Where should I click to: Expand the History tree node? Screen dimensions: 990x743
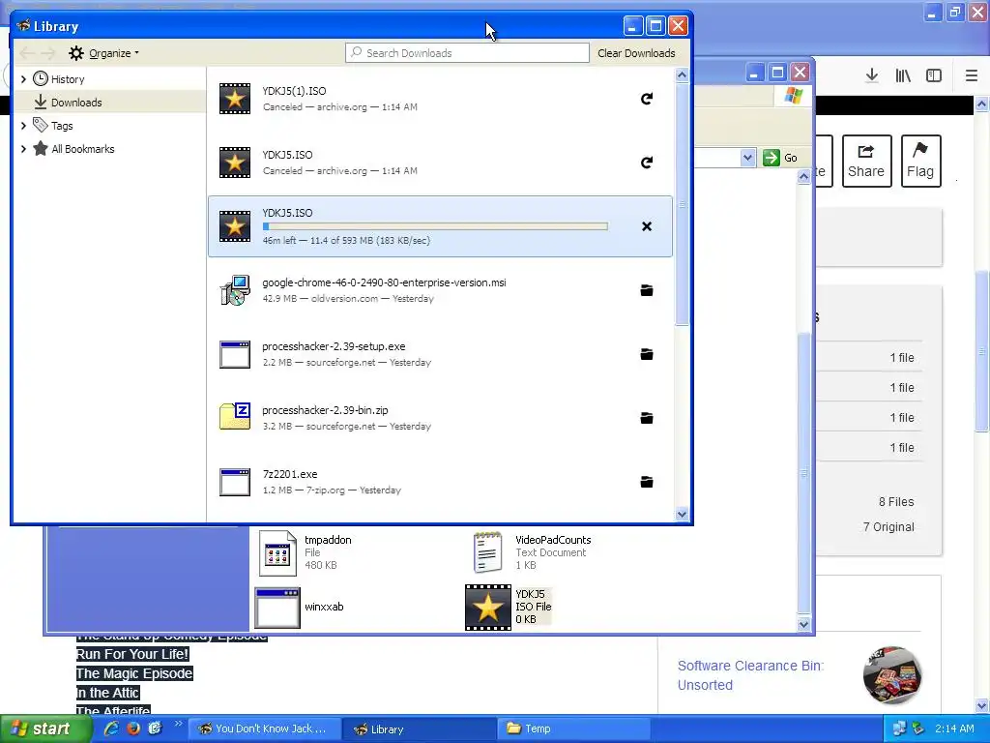pyautogui.click(x=23, y=79)
